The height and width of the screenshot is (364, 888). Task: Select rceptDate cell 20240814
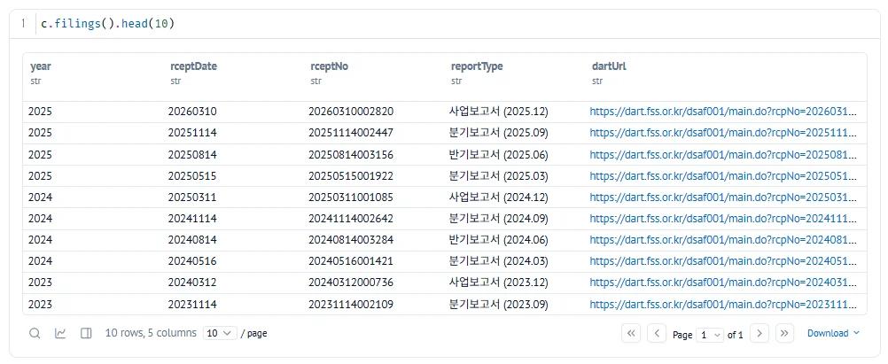click(192, 240)
